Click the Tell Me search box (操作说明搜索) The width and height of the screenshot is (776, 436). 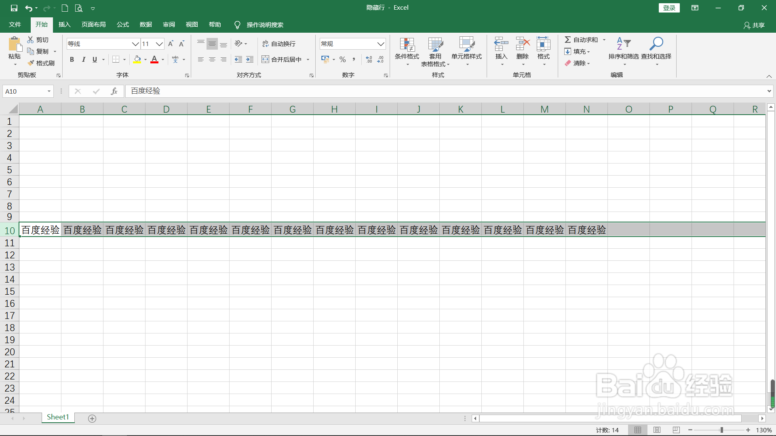pyautogui.click(x=265, y=25)
